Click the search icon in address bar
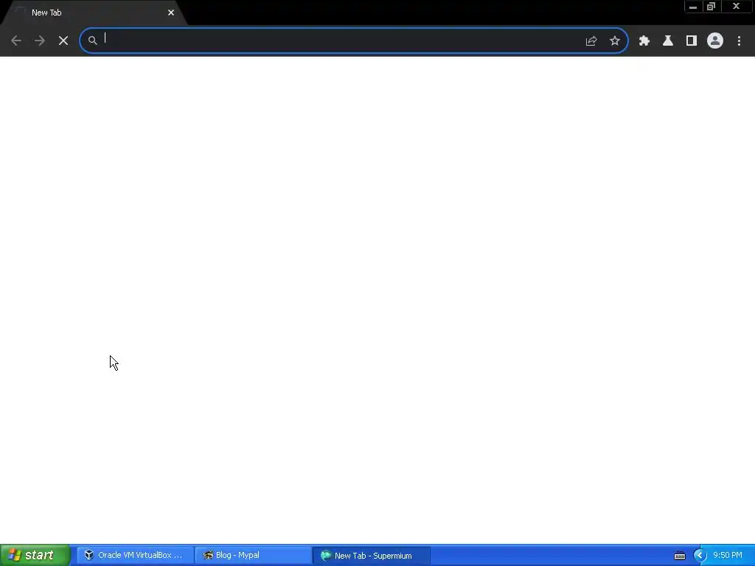The image size is (755, 566). tap(92, 41)
